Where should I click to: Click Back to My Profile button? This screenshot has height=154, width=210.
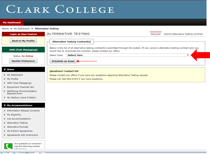click(x=23, y=41)
